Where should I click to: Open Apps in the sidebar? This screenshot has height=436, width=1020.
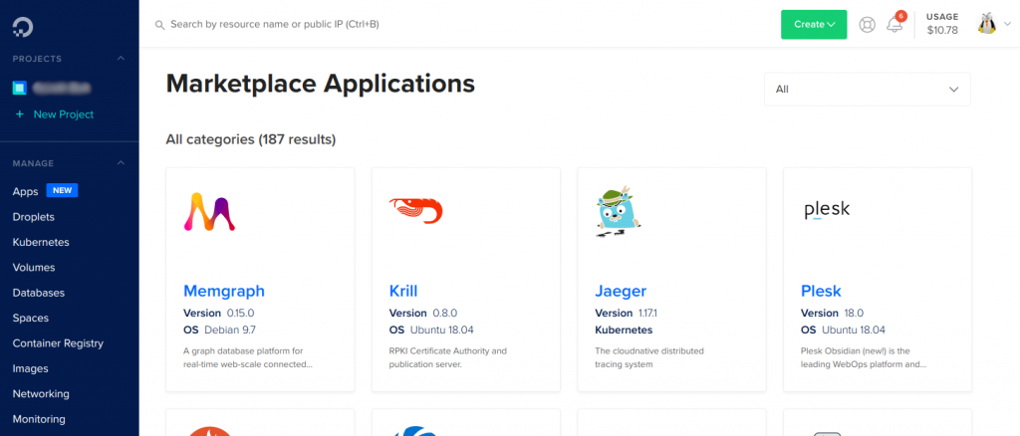[x=25, y=192]
